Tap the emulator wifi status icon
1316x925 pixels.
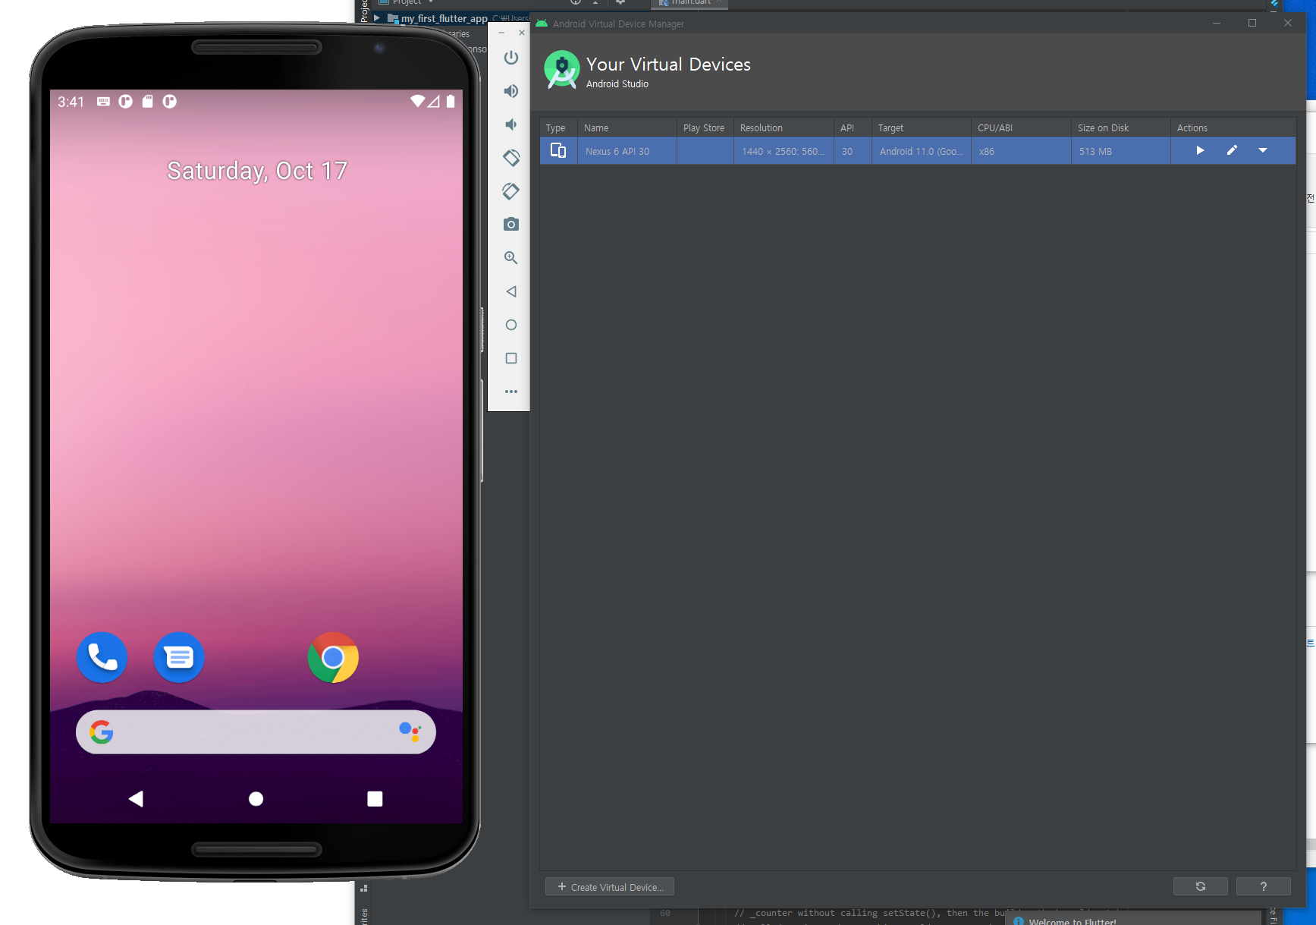click(417, 101)
